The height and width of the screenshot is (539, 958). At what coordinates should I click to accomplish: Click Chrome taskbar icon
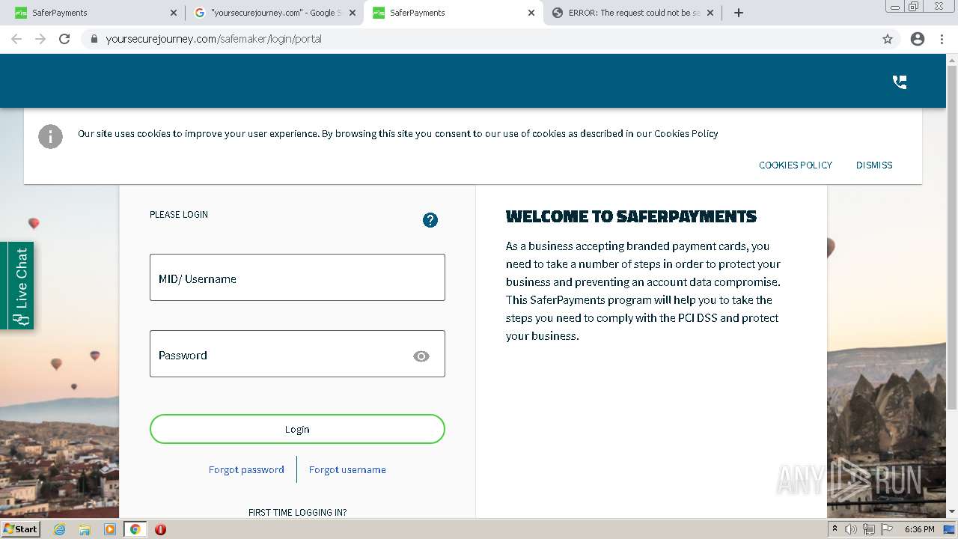coord(135,529)
